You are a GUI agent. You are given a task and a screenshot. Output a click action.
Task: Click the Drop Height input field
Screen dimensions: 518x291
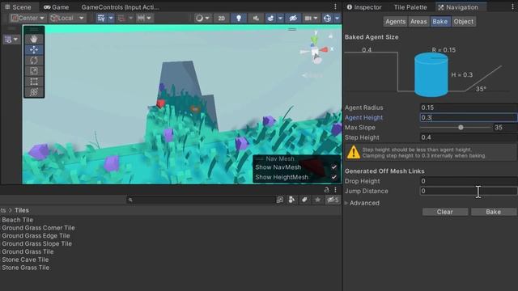pos(469,181)
